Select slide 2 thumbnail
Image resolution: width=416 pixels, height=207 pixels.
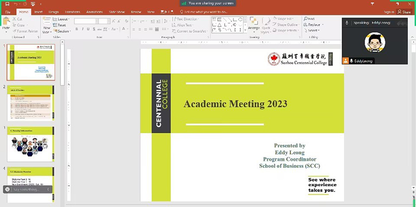(31, 103)
